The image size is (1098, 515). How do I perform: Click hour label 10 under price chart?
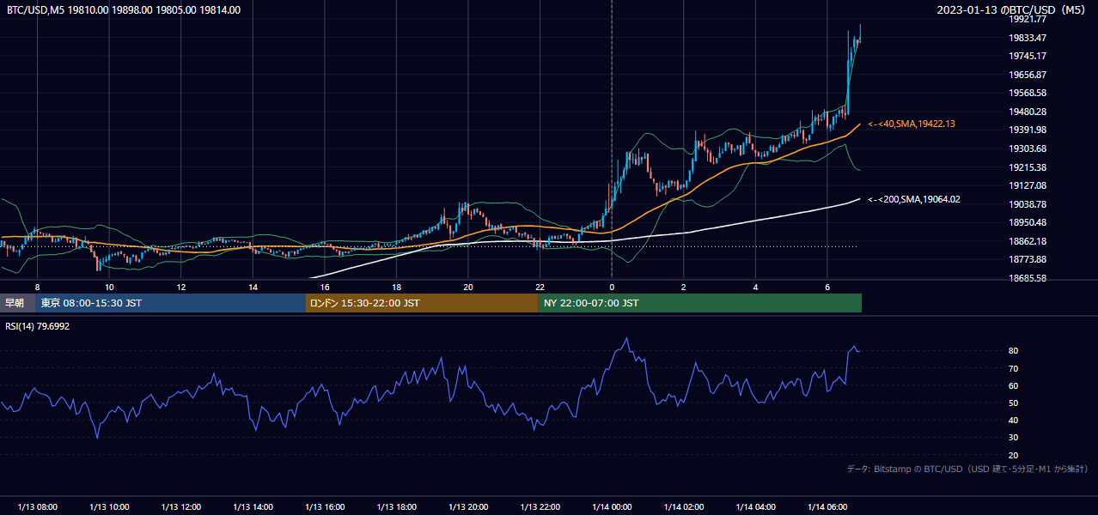pyautogui.click(x=109, y=287)
